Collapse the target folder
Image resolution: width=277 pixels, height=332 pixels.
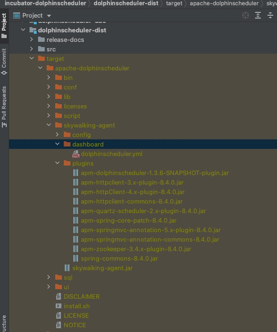click(x=31, y=58)
